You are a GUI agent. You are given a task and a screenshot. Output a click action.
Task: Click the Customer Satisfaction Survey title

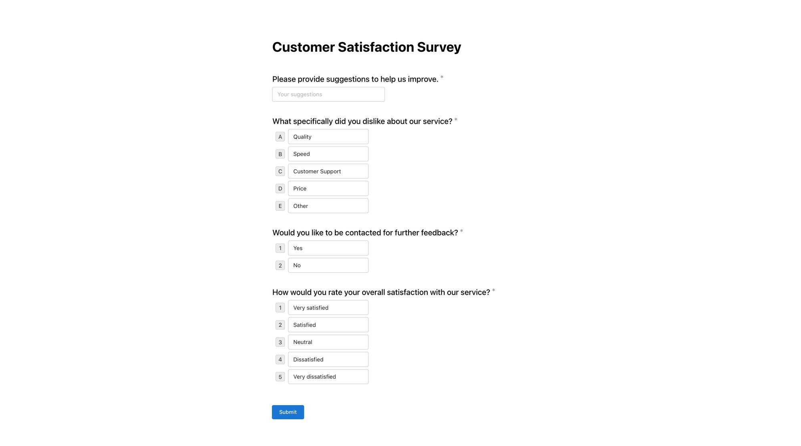pos(366,47)
